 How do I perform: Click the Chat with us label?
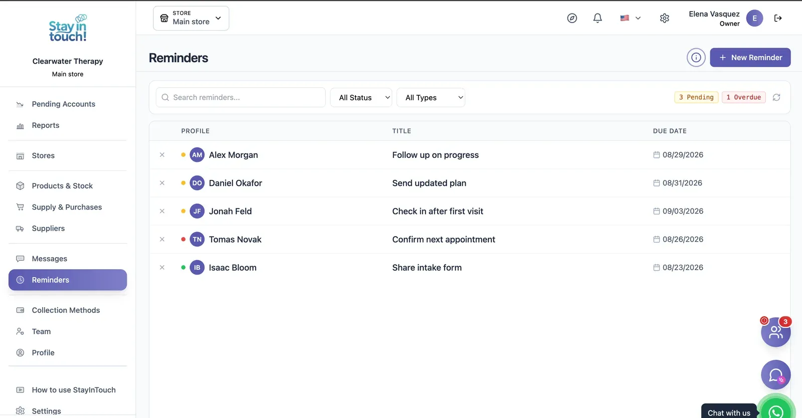coord(729,412)
